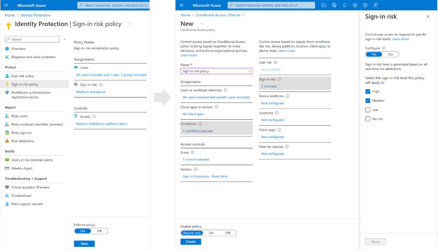Click the info icon beside Session
The height and width of the screenshot is (250, 438).
[195, 170]
